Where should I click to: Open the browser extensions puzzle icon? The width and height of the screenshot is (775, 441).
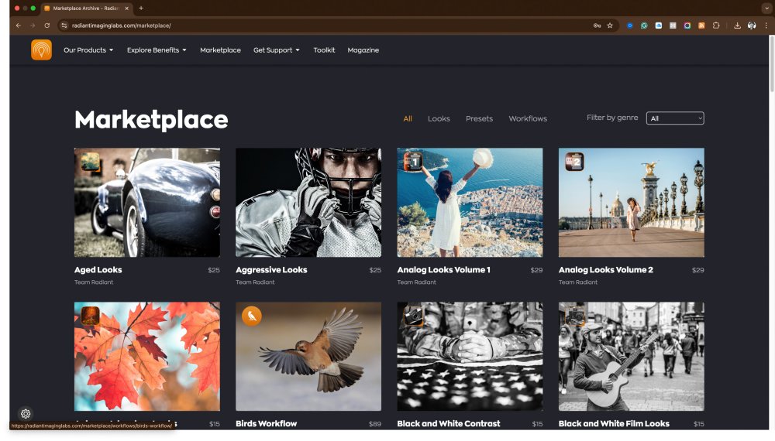(716, 26)
